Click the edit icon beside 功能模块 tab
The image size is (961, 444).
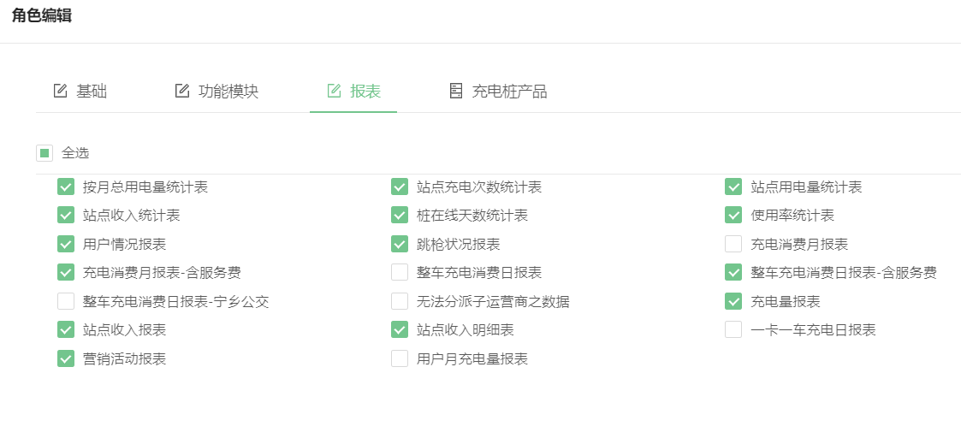[x=182, y=92]
